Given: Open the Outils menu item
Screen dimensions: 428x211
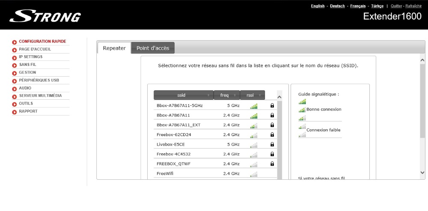Looking at the screenshot, I should [26, 104].
